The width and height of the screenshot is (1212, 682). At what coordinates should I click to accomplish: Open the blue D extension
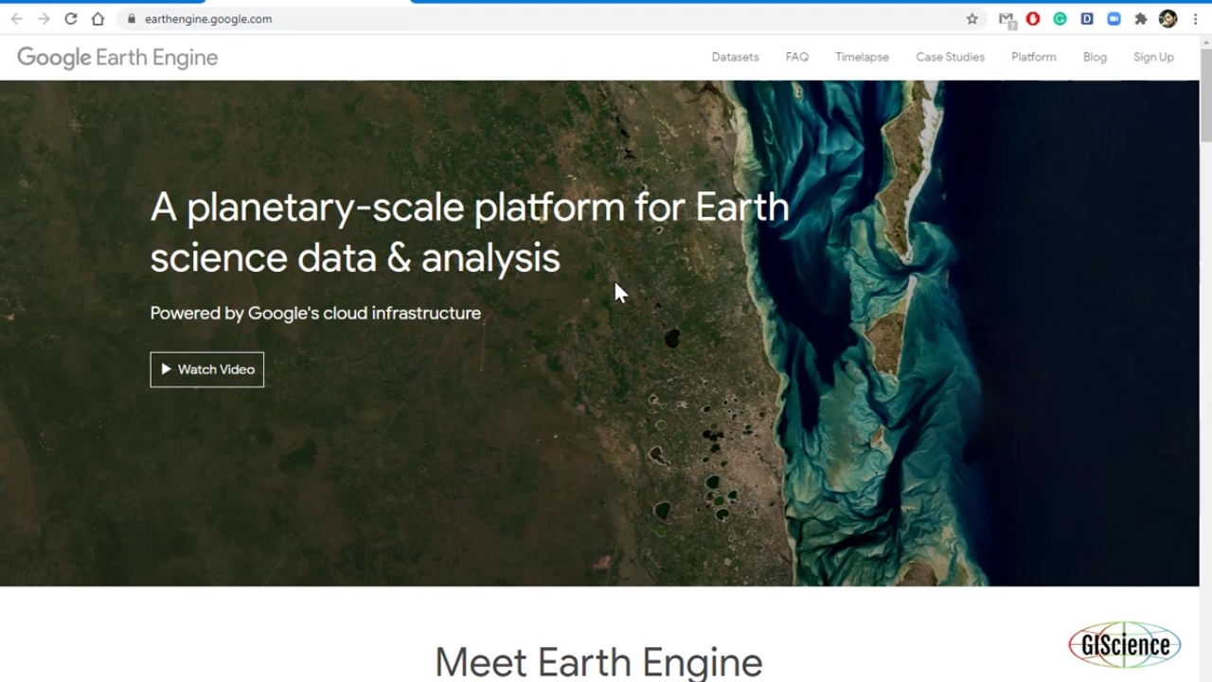pyautogui.click(x=1087, y=19)
